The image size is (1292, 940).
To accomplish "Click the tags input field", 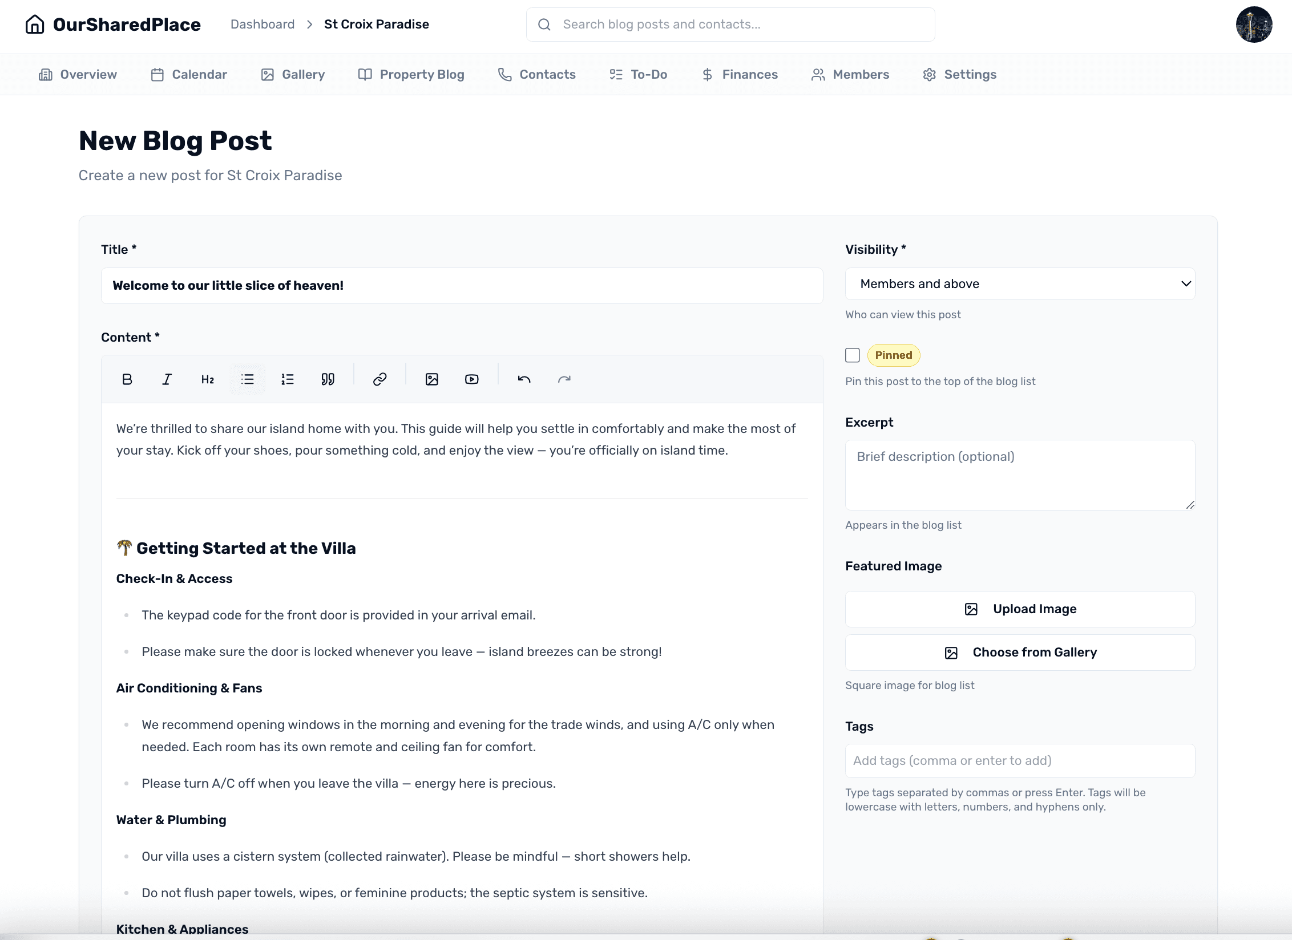I will 1019,760.
